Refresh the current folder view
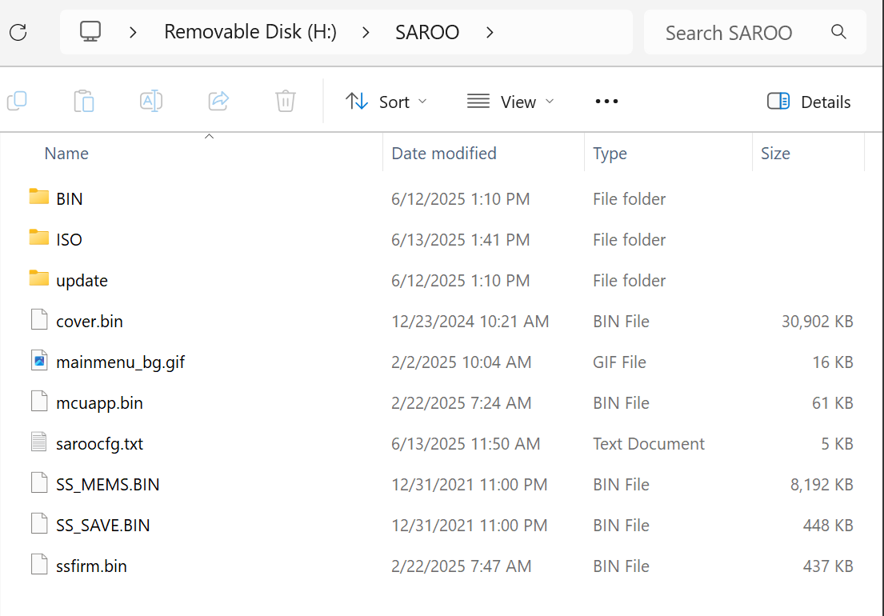The height and width of the screenshot is (616, 884). [18, 32]
